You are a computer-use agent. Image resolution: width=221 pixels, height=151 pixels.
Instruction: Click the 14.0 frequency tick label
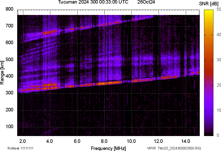point(186,141)
